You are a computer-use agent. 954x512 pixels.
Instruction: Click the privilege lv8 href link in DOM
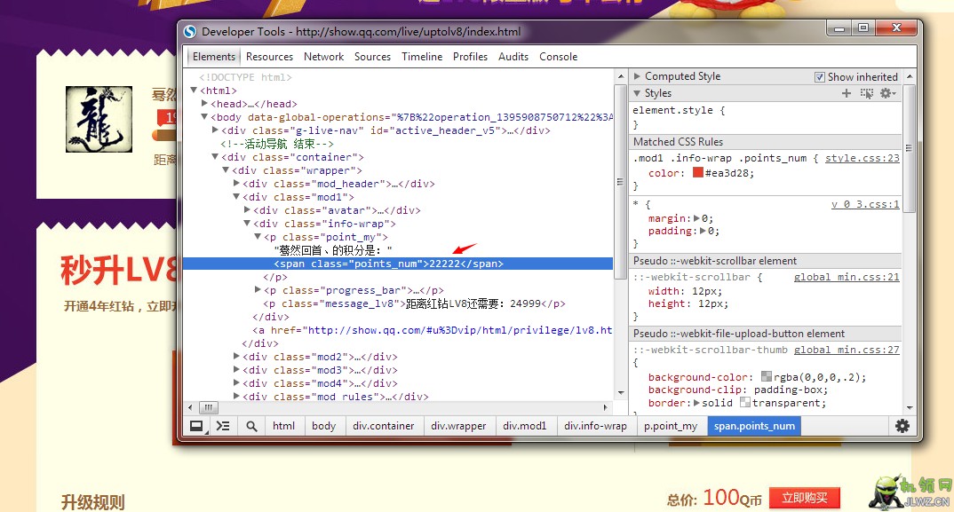coord(459,330)
